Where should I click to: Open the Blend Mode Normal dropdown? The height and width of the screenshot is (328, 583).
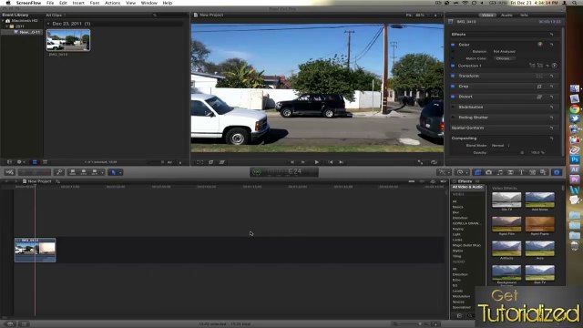[500, 146]
